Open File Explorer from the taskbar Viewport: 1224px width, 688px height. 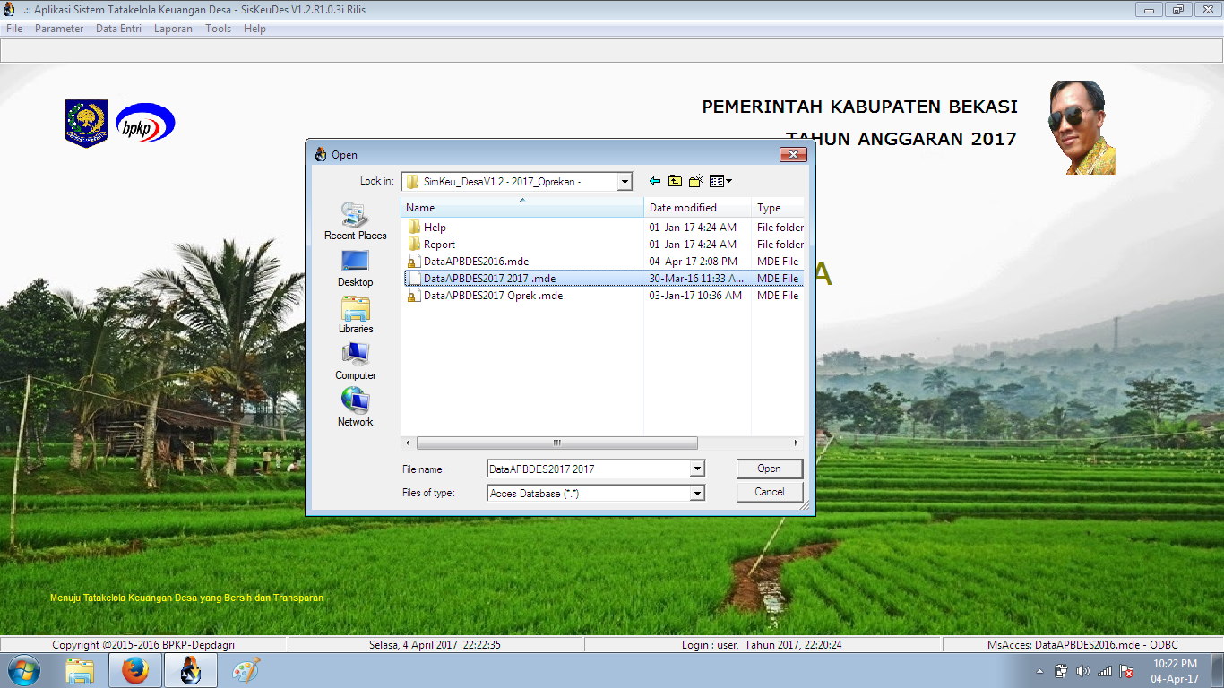[x=80, y=670]
